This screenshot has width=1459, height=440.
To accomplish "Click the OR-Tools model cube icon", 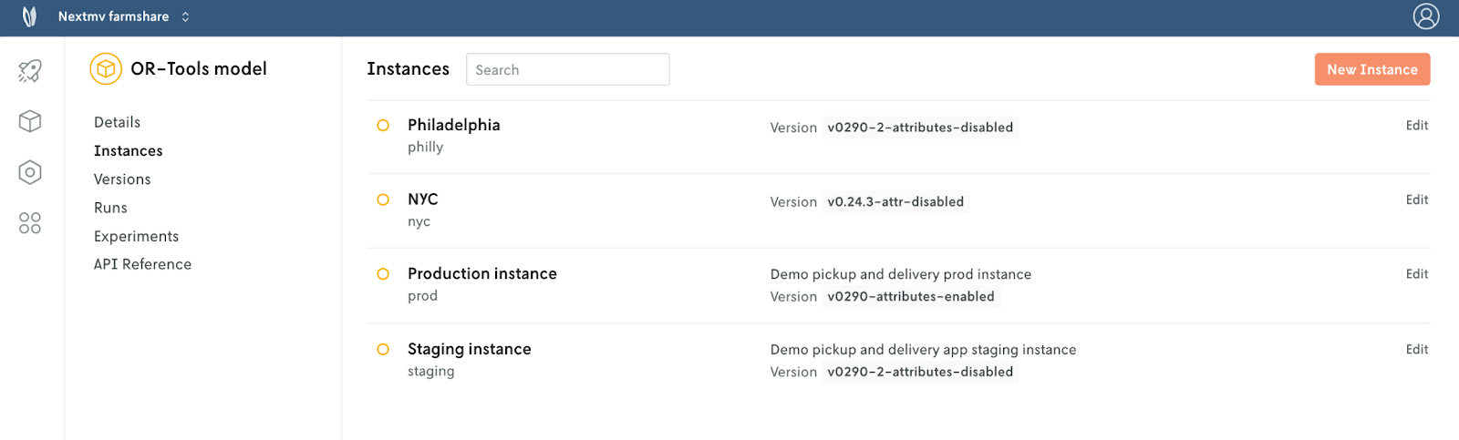I will coord(106,69).
